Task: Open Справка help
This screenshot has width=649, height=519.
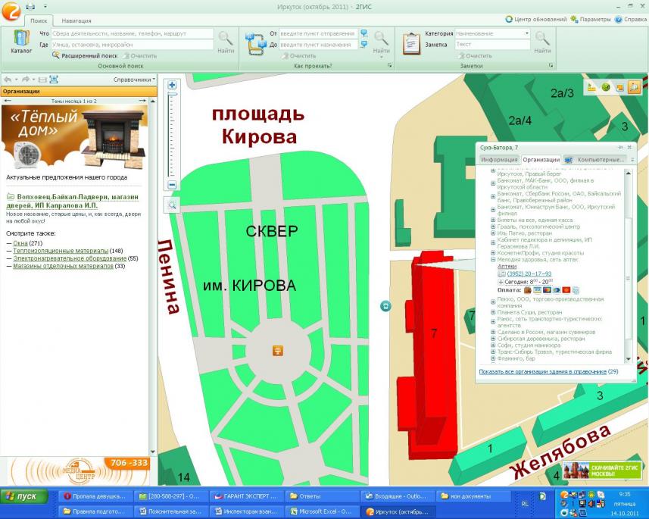Action: coord(630,20)
